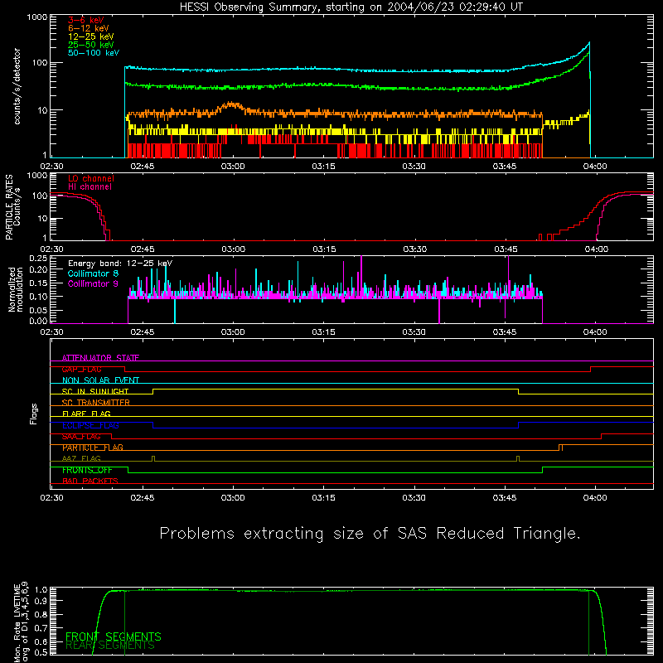Click the 1000 value on counts y-axis
Image resolution: width=663 pixels, height=663 pixels.
click(x=37, y=17)
